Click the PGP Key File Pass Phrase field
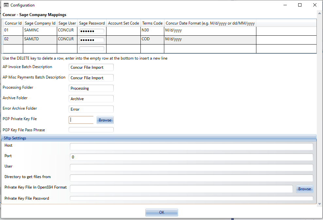This screenshot has height=220, width=323. coord(91,130)
